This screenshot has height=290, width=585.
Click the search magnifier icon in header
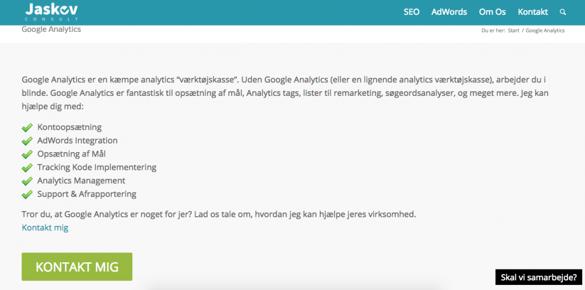point(563,12)
